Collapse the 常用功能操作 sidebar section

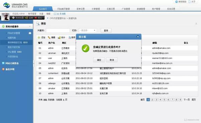point(30,26)
